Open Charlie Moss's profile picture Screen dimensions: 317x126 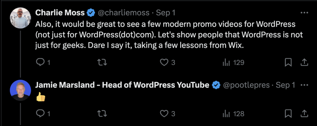(20, 18)
